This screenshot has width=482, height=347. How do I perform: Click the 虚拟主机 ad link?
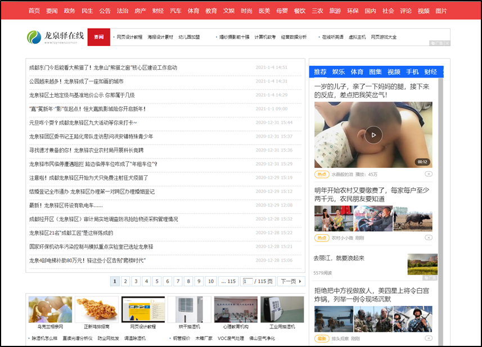click(357, 37)
